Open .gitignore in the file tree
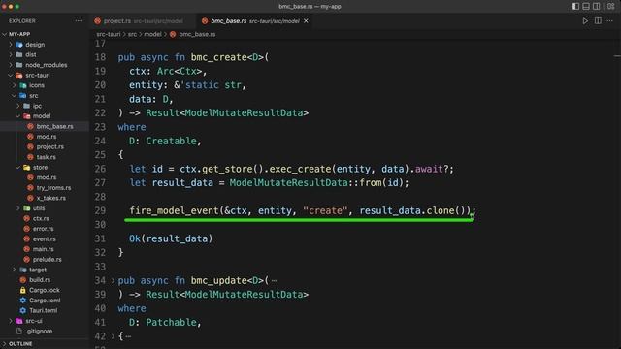This screenshot has height=349, width=621. (x=39, y=332)
